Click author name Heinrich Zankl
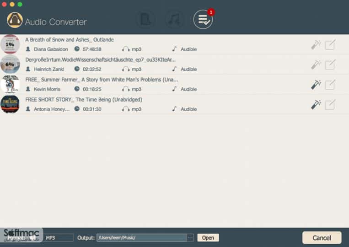This screenshot has width=349, height=247. coord(49,69)
